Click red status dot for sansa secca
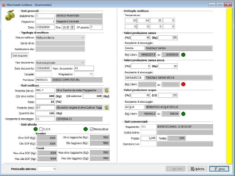This screenshot has height=176, width=235. tap(183, 84)
